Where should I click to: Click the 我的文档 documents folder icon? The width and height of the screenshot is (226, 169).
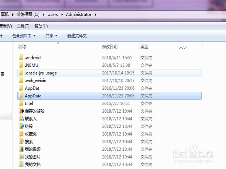pos(21,164)
